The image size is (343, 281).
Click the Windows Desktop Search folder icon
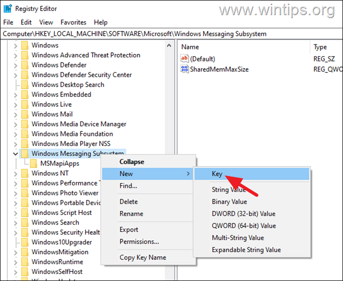[25, 85]
